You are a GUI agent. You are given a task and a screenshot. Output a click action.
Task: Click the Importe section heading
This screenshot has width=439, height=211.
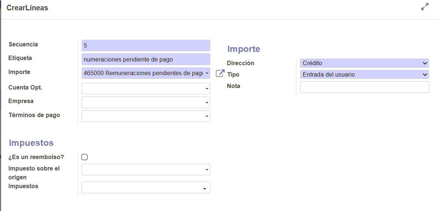[244, 49]
